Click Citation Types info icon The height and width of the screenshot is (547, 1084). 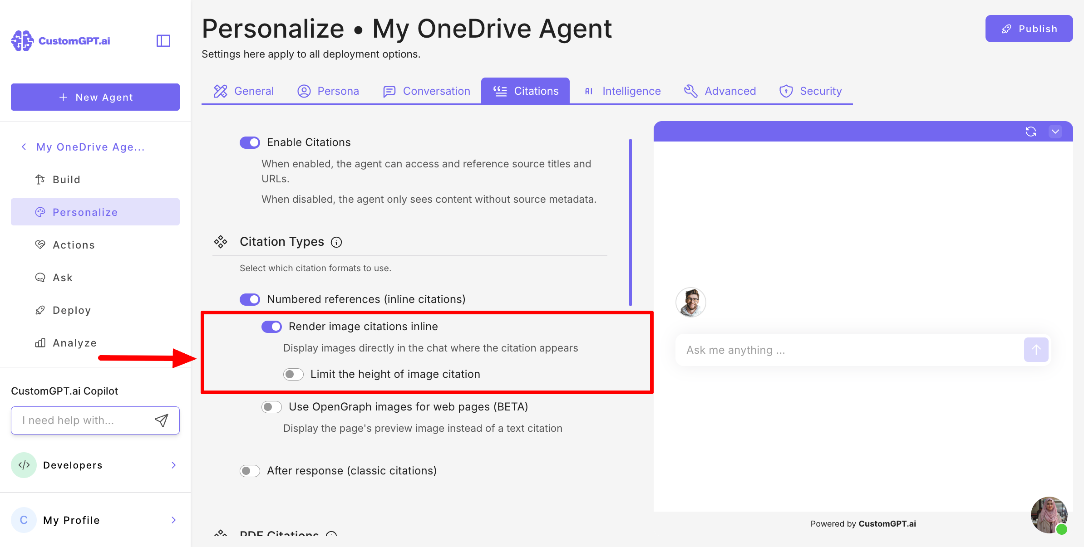pyautogui.click(x=336, y=242)
